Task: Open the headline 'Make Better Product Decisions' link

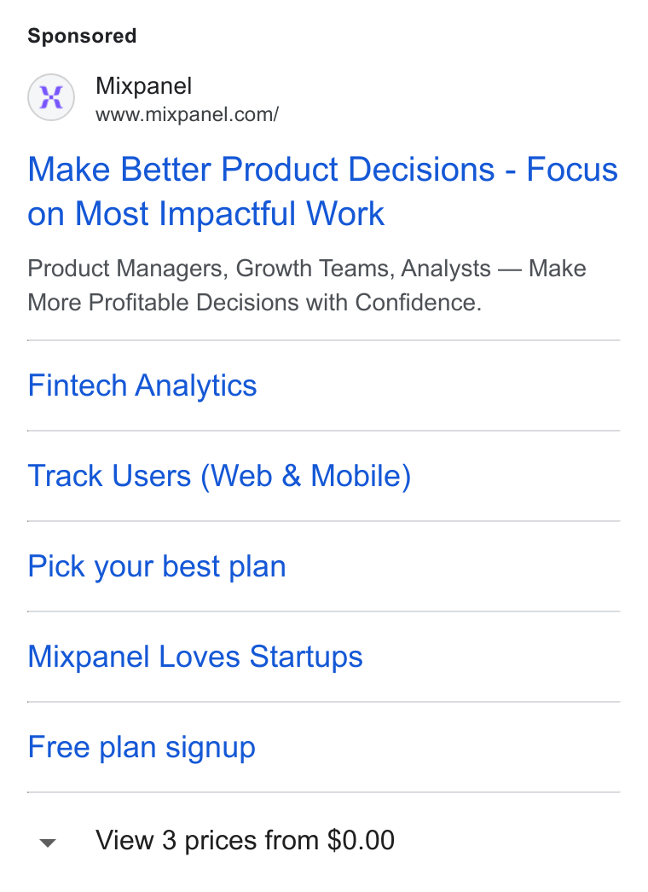Action: [322, 191]
